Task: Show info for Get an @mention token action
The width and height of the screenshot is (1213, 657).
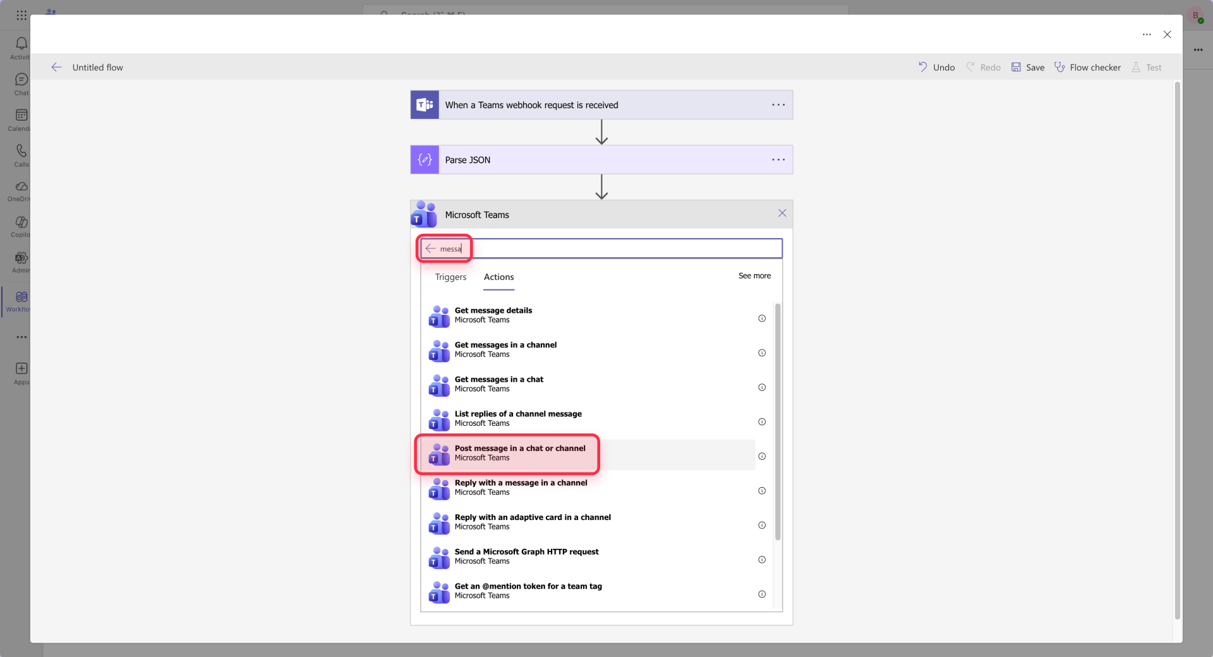Action: coord(762,594)
